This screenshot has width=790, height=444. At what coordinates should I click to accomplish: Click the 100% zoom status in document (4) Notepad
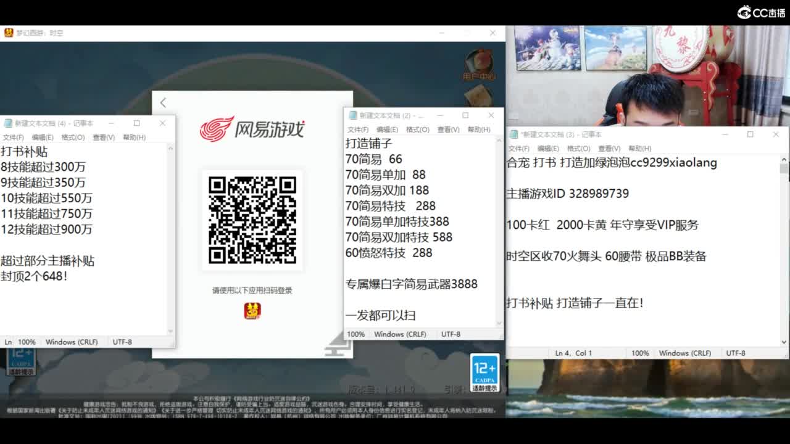[27, 342]
